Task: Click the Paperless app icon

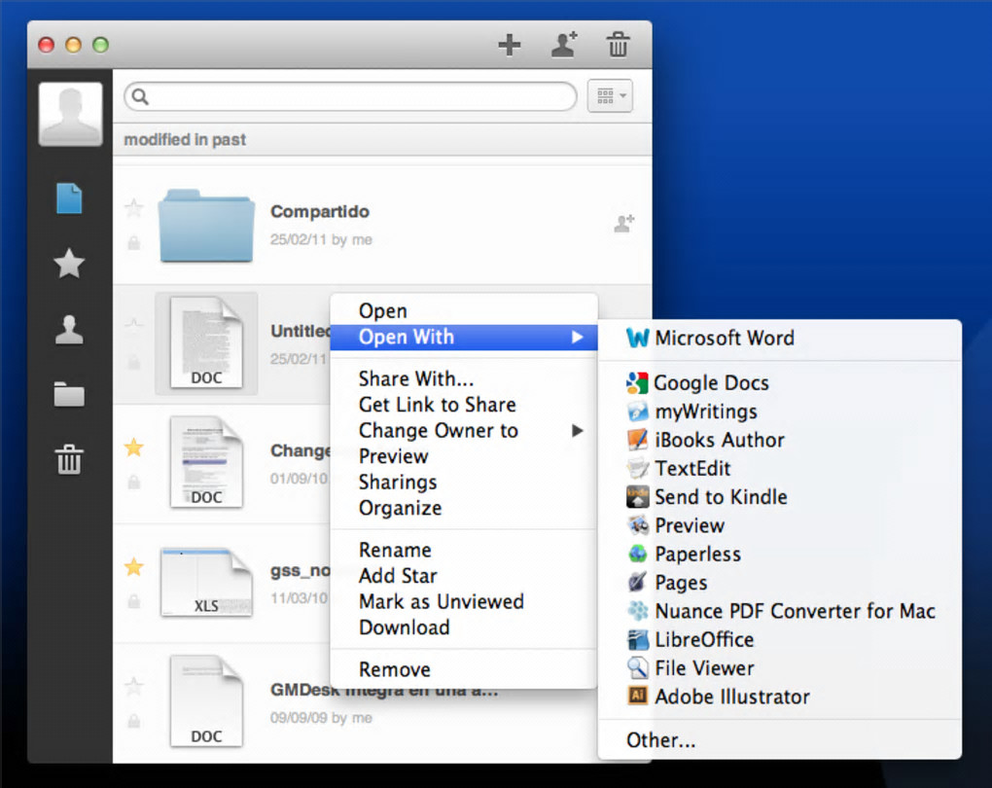Action: 638,554
